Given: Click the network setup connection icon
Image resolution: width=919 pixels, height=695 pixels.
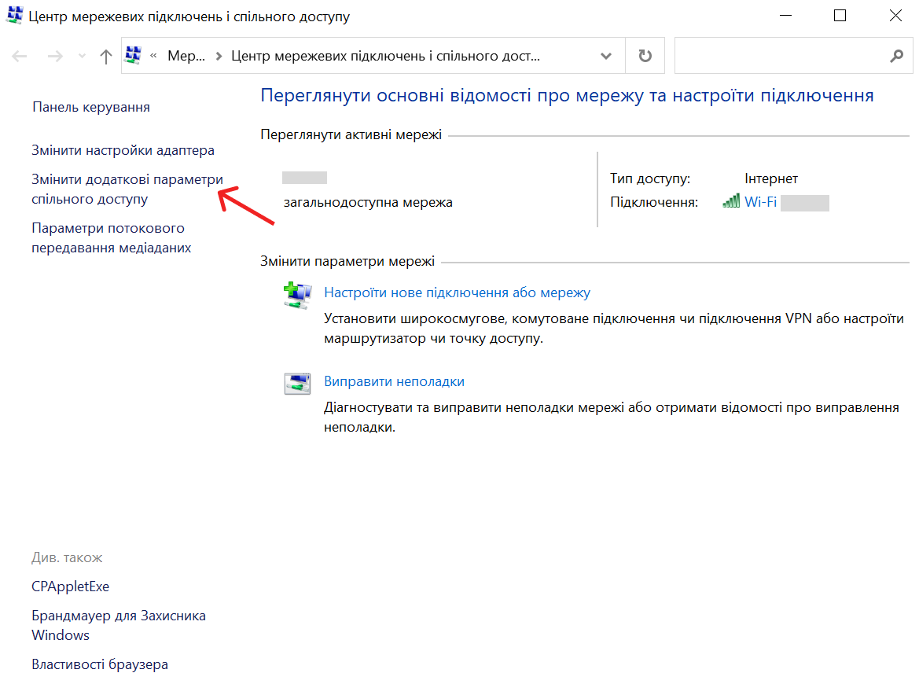Looking at the screenshot, I should click(297, 295).
